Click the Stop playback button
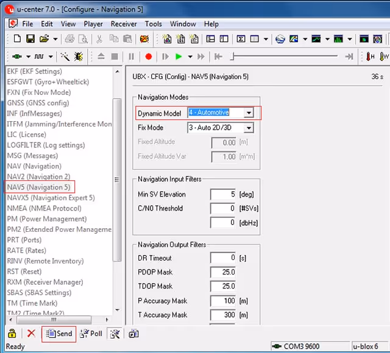Viewport: 390px width, 353px height. (x=115, y=57)
